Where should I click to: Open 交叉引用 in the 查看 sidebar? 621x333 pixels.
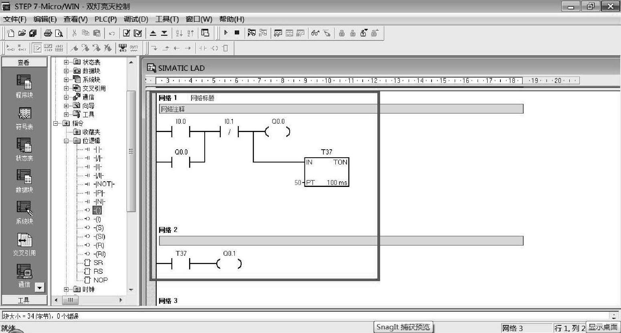tap(24, 245)
